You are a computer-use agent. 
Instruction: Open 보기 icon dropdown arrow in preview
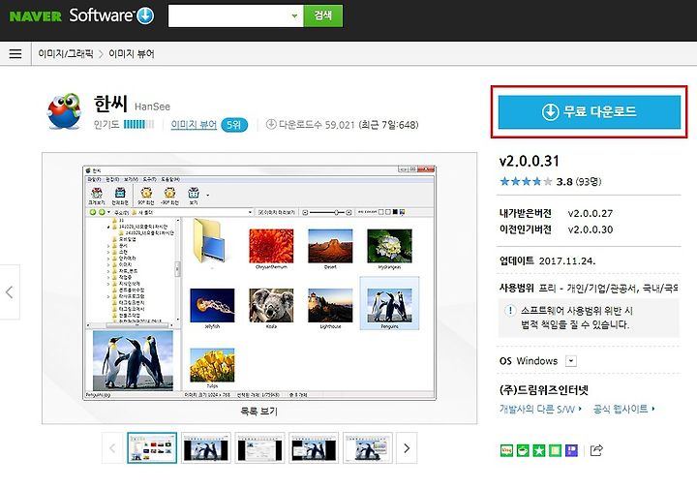pos(207,196)
